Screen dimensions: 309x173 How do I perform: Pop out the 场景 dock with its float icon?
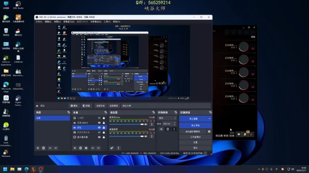[69, 112]
